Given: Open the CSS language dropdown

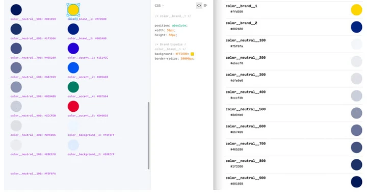Looking at the screenshot, I should click(159, 6).
